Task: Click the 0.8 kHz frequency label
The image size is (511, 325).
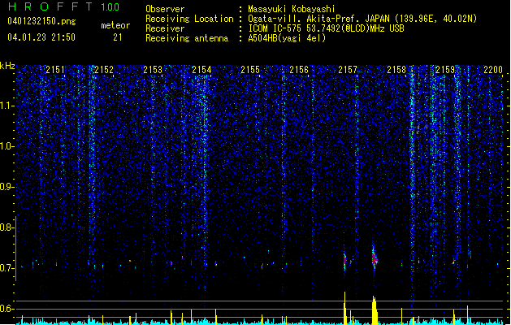Action: (6, 227)
